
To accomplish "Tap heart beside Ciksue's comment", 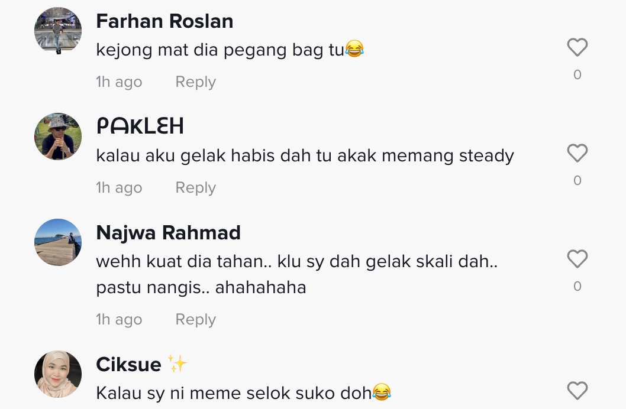I will (577, 391).
